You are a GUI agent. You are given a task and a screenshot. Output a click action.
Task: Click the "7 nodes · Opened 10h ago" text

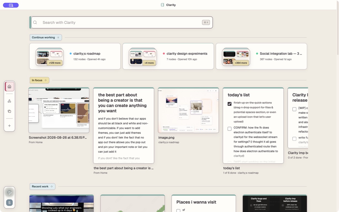pyautogui.click(x=182, y=59)
